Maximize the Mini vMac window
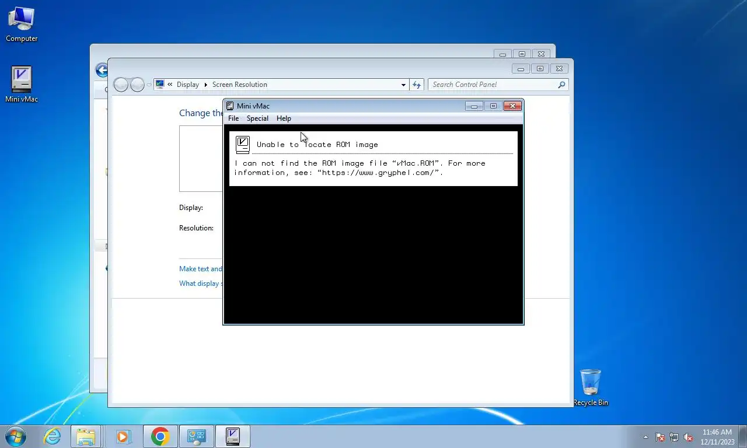 (x=493, y=106)
